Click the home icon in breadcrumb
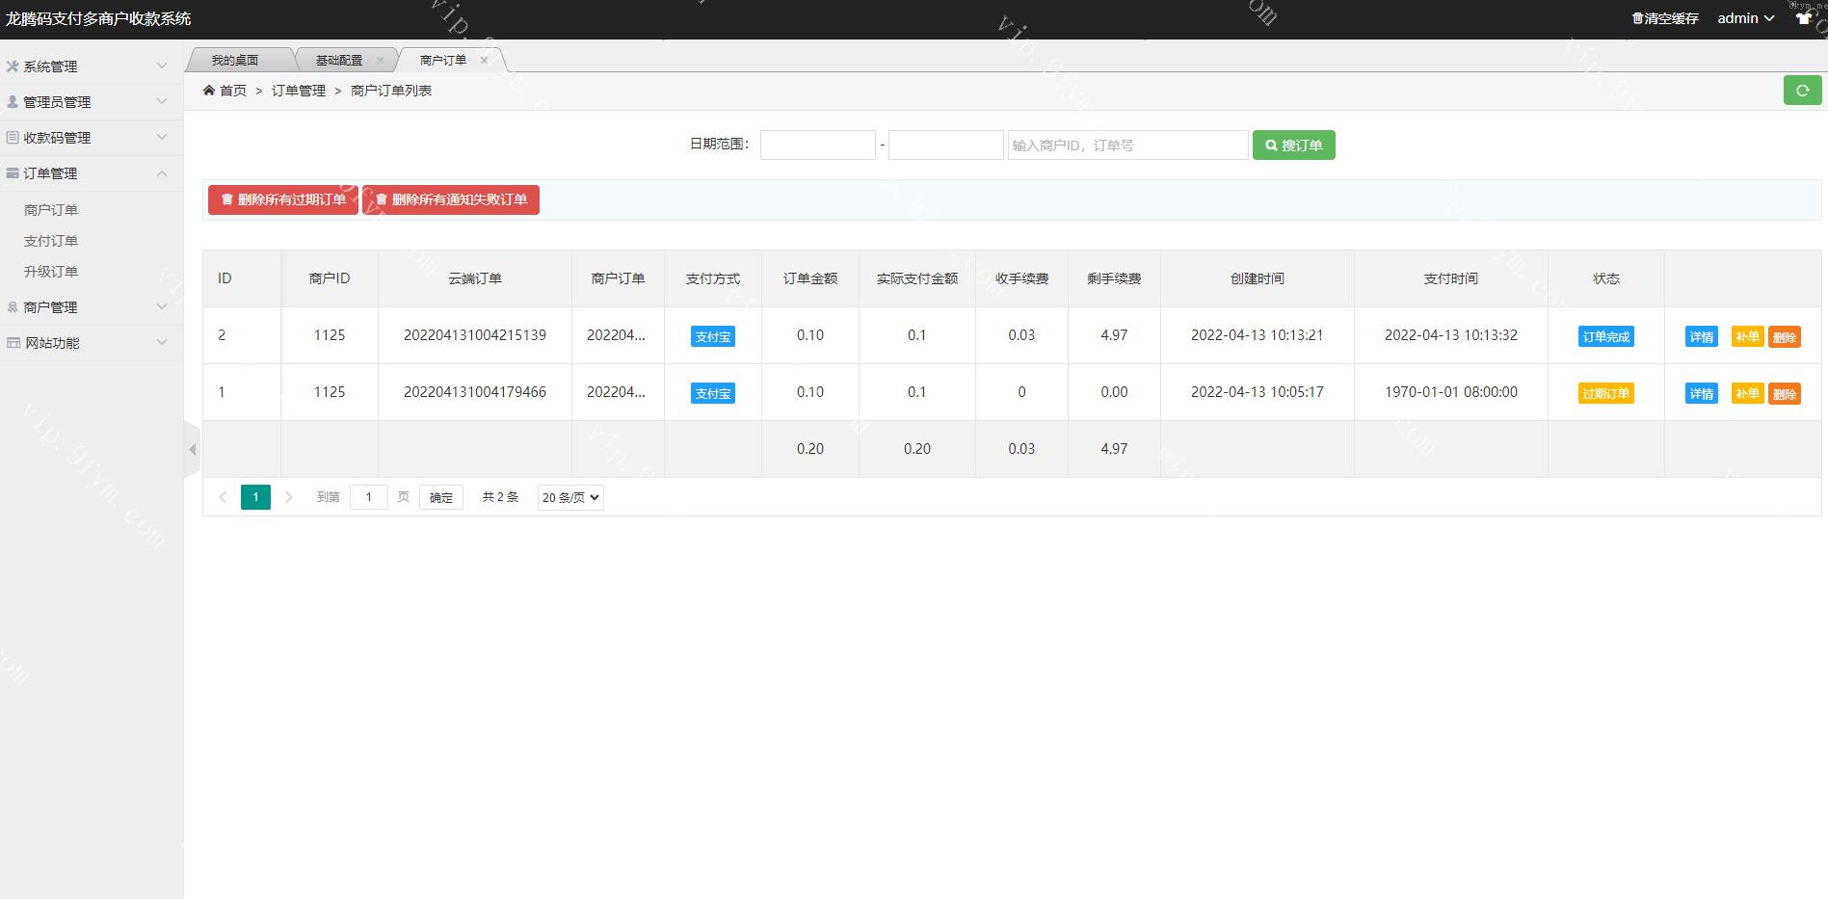1828x899 pixels. (209, 91)
